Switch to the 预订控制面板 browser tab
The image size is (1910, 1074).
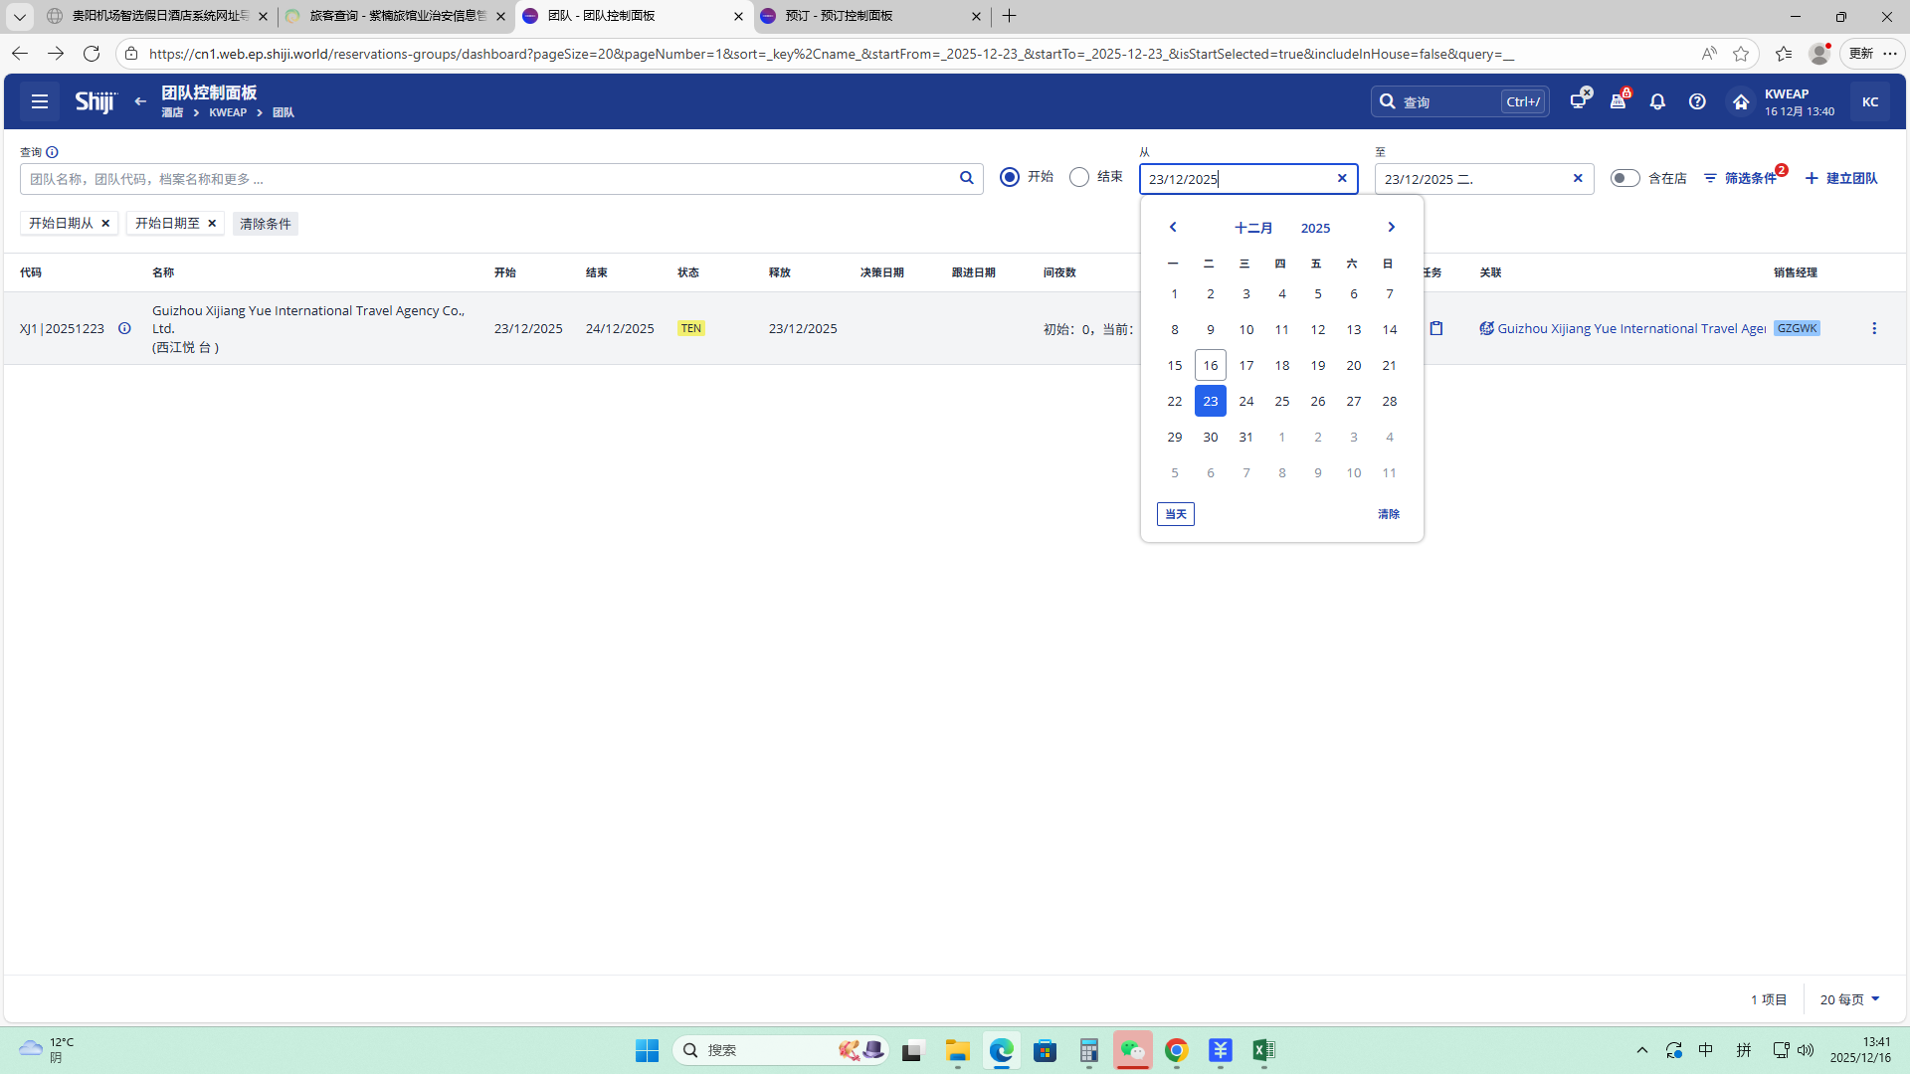[865, 16]
